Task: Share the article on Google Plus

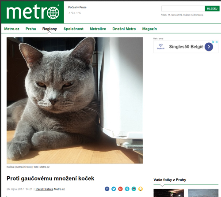Action: pyautogui.click(x=120, y=189)
